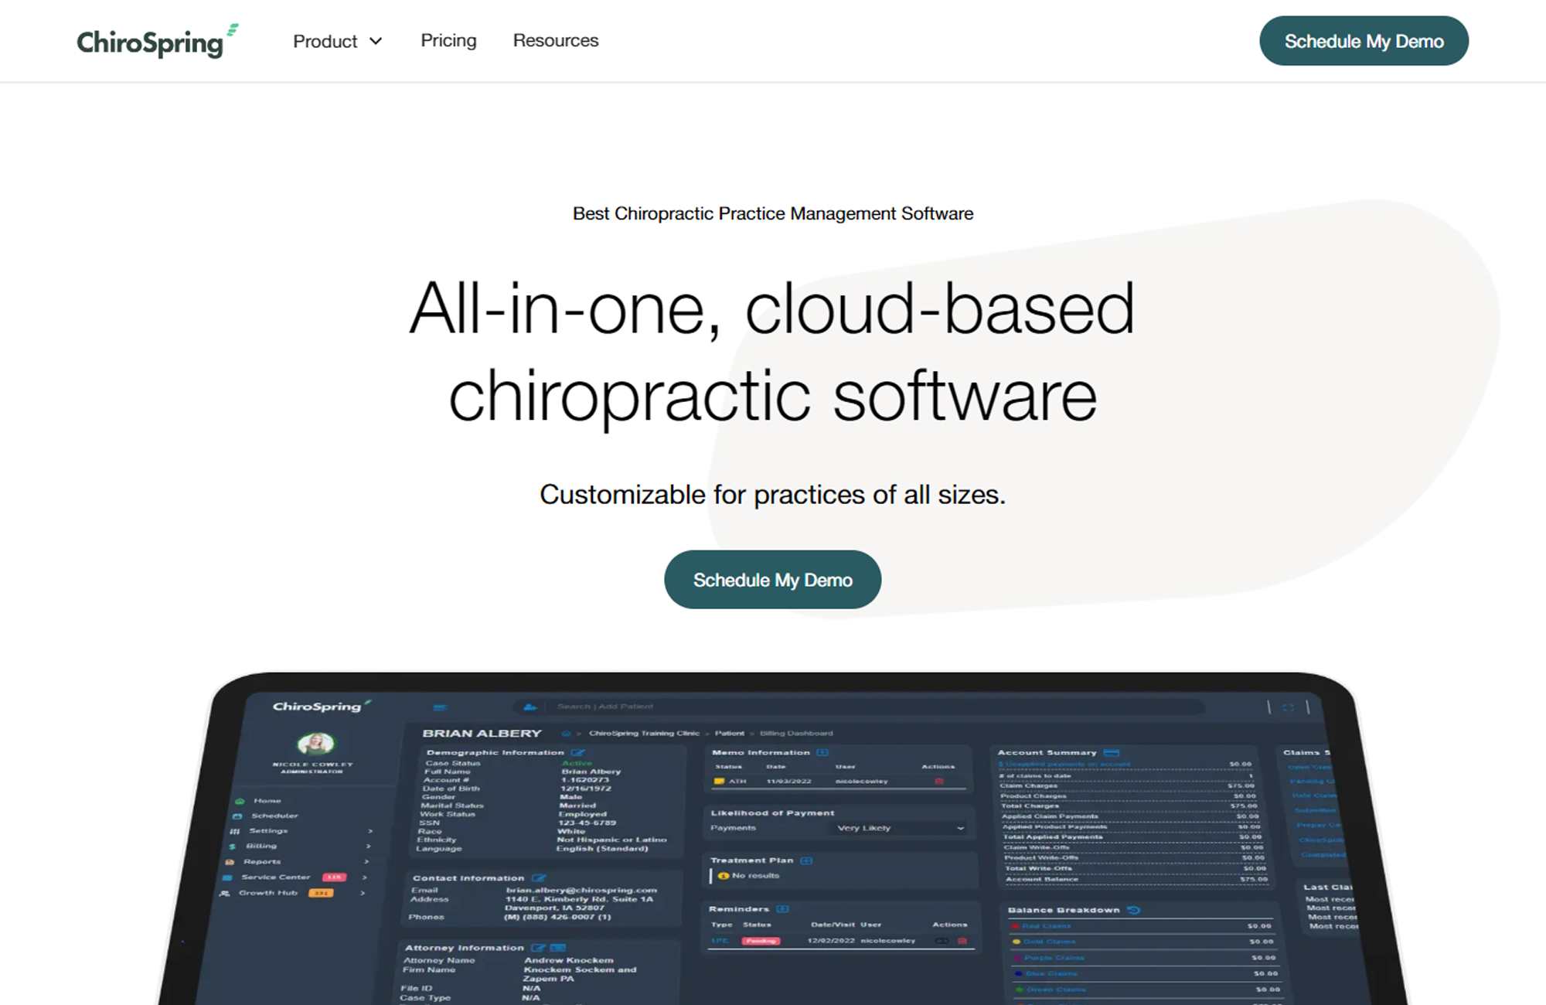The width and height of the screenshot is (1546, 1005).
Task: Click the yellow flag icon on the ATH memo
Action: click(719, 782)
